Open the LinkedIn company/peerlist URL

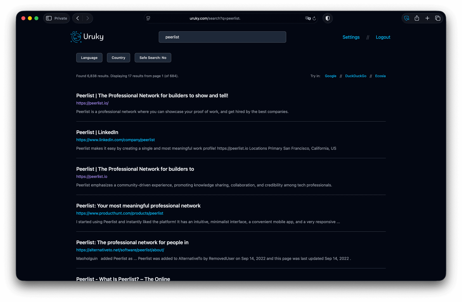[115, 140]
